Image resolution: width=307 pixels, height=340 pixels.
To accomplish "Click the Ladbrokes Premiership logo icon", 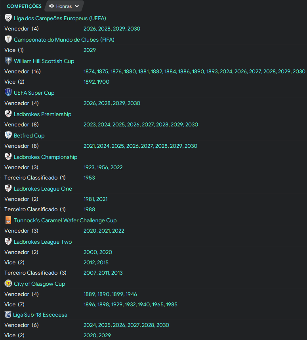I will tap(8, 114).
